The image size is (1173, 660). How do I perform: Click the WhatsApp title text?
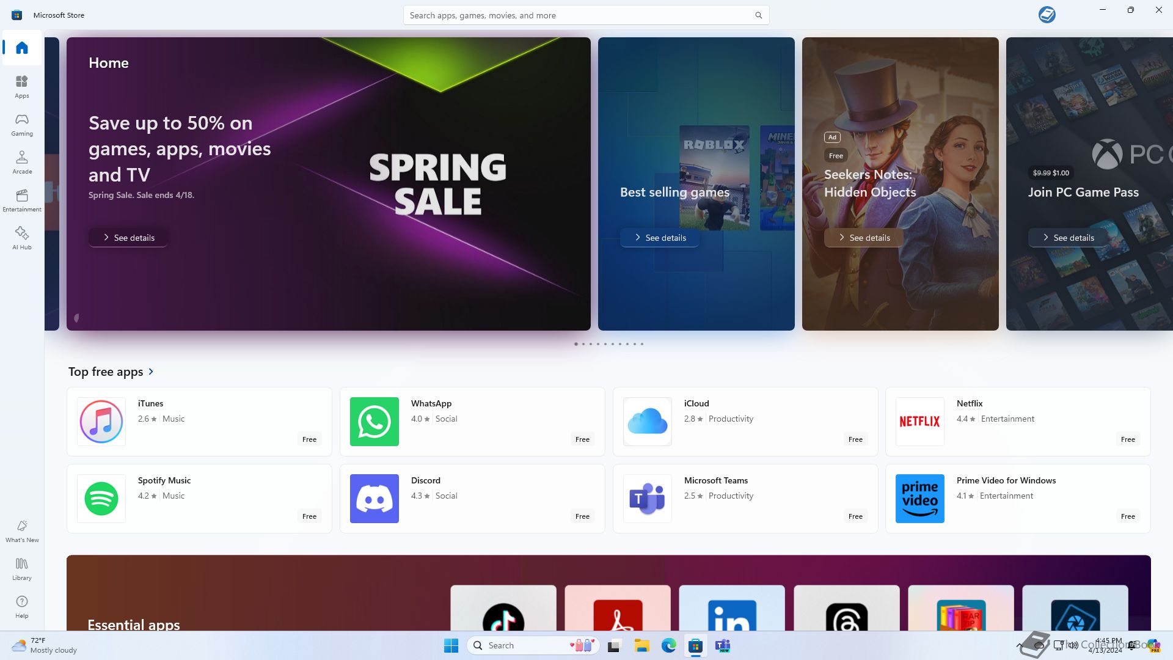point(431,403)
